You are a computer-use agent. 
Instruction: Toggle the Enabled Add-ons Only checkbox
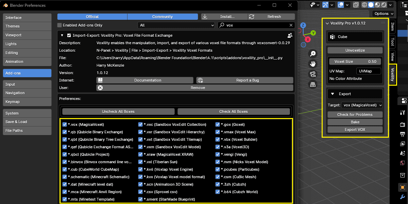(60, 25)
